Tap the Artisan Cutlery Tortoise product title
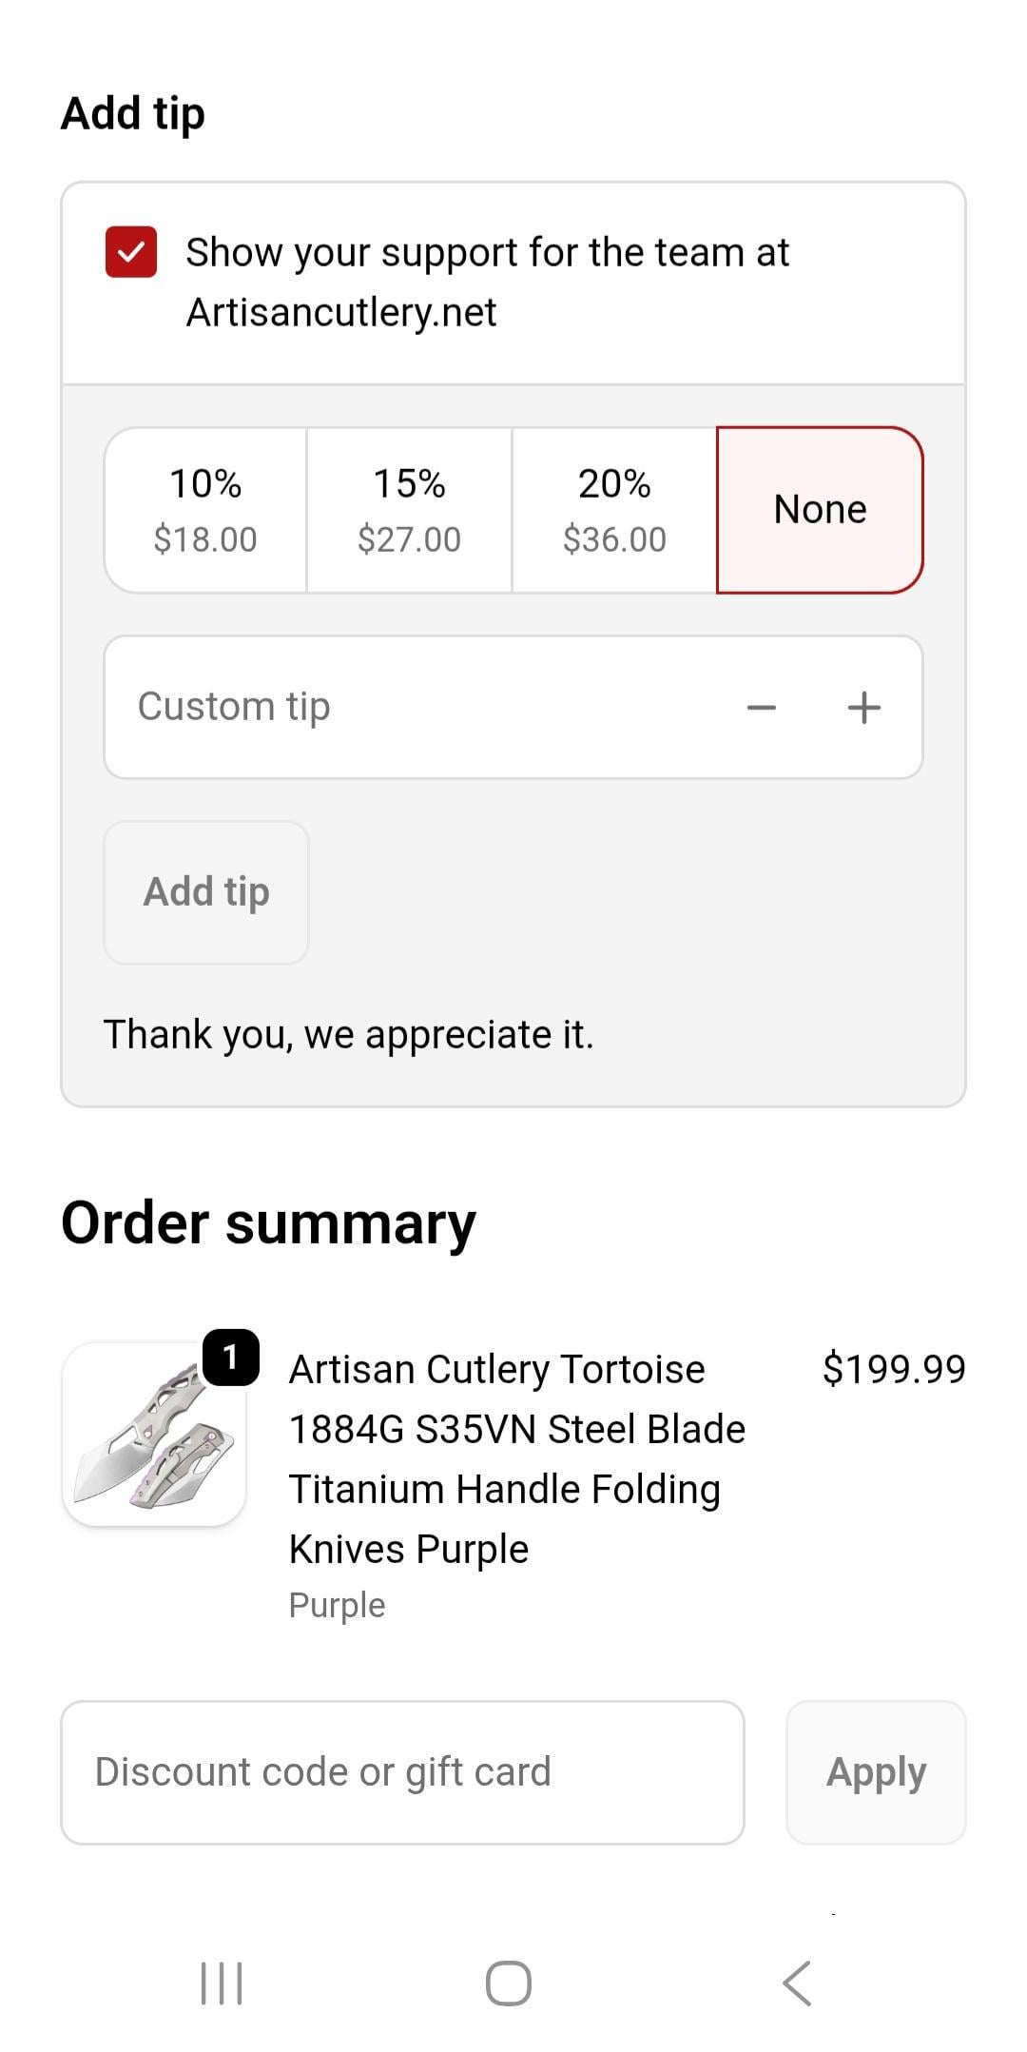The width and height of the screenshot is (1027, 2052). tap(516, 1458)
